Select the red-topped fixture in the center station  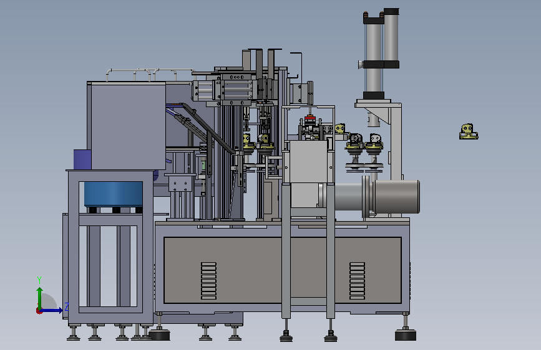tap(310, 119)
